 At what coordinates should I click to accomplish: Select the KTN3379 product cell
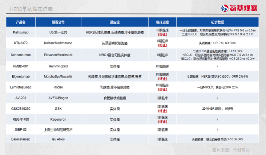(21, 43)
